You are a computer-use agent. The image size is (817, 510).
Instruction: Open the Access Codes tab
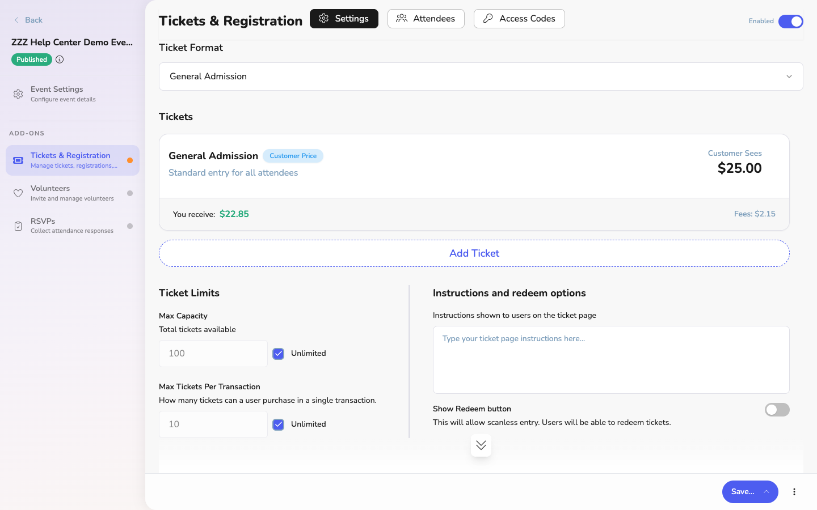(519, 19)
